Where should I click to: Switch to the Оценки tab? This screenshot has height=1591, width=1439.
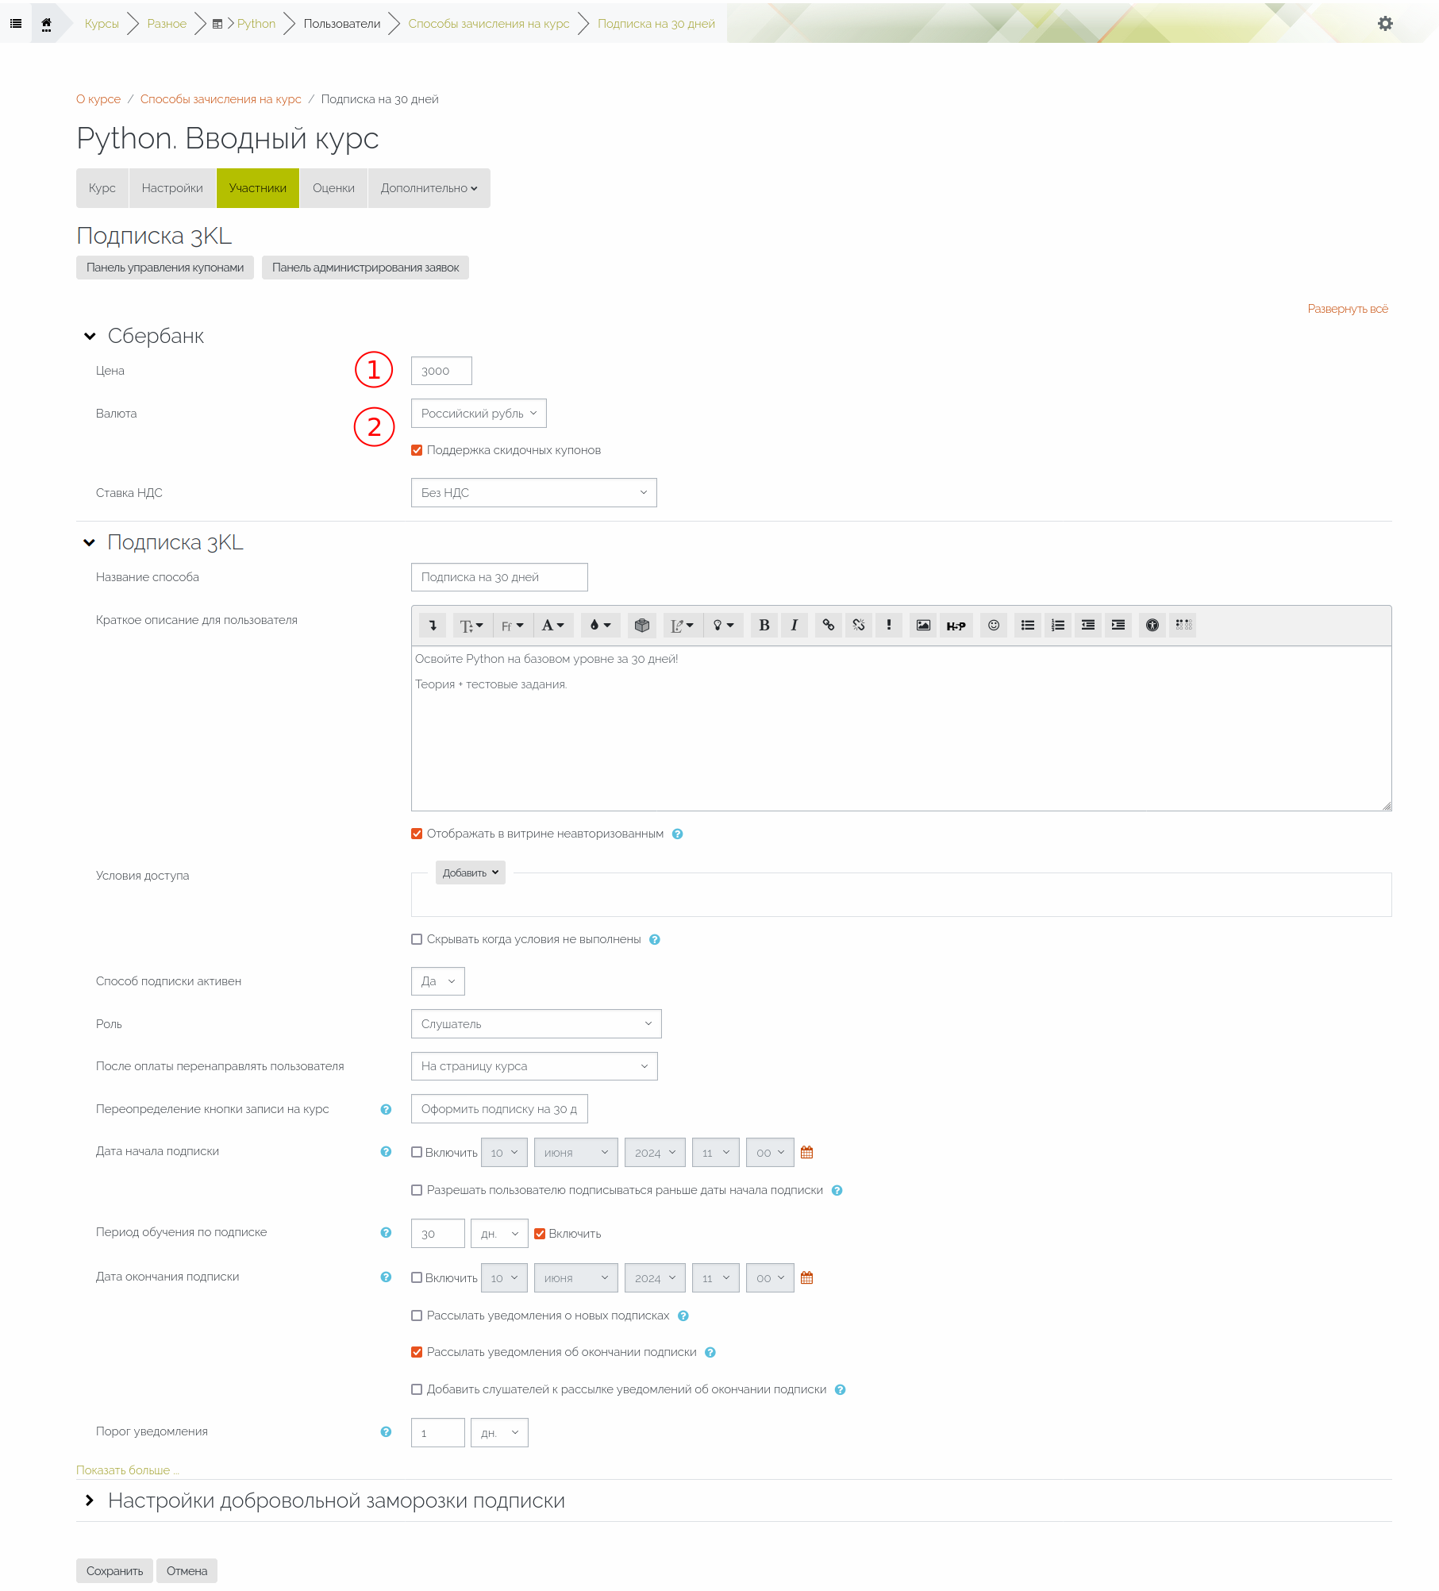(x=333, y=188)
